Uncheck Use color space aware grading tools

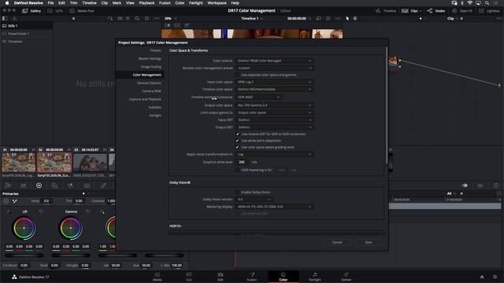tap(238, 147)
